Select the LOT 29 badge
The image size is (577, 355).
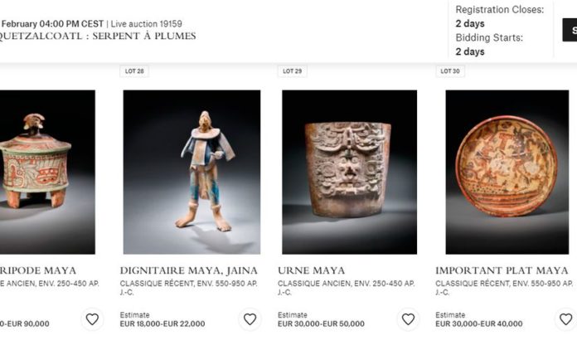coord(292,71)
